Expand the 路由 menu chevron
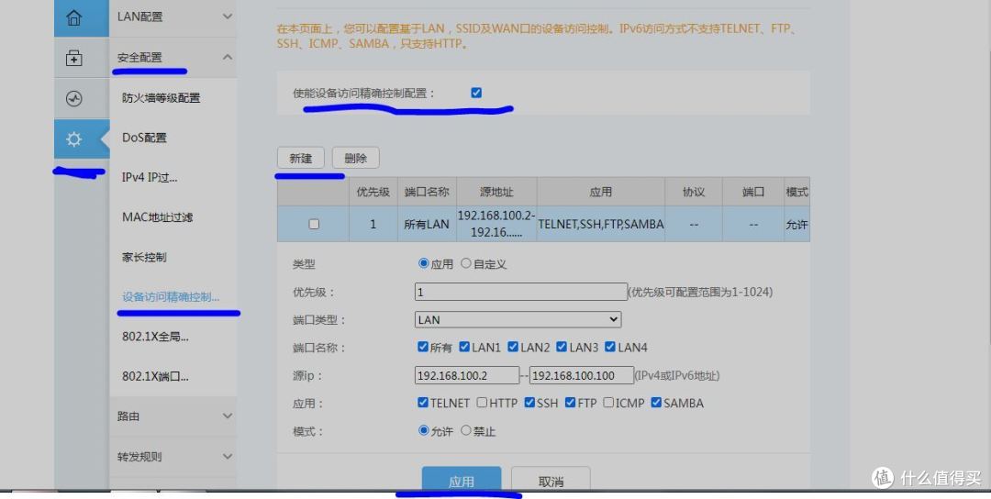Screen dimensions: 991x499 coord(228,416)
